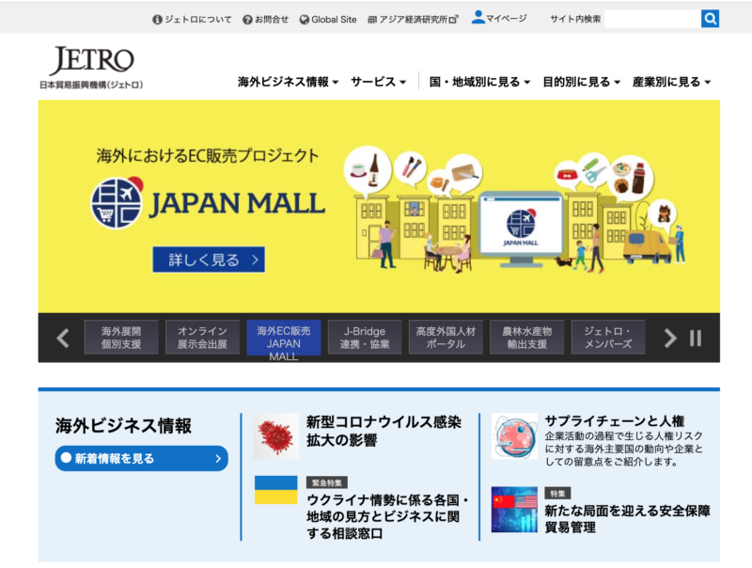Expand the 国・地域別に見る menu
This screenshot has height=568, width=752.
tap(479, 82)
